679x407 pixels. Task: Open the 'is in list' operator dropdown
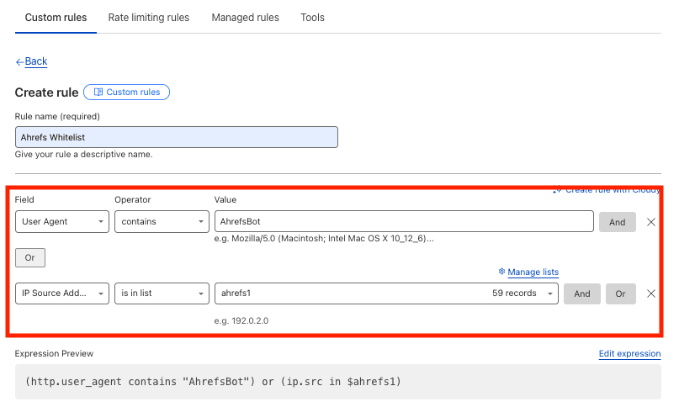(x=162, y=293)
